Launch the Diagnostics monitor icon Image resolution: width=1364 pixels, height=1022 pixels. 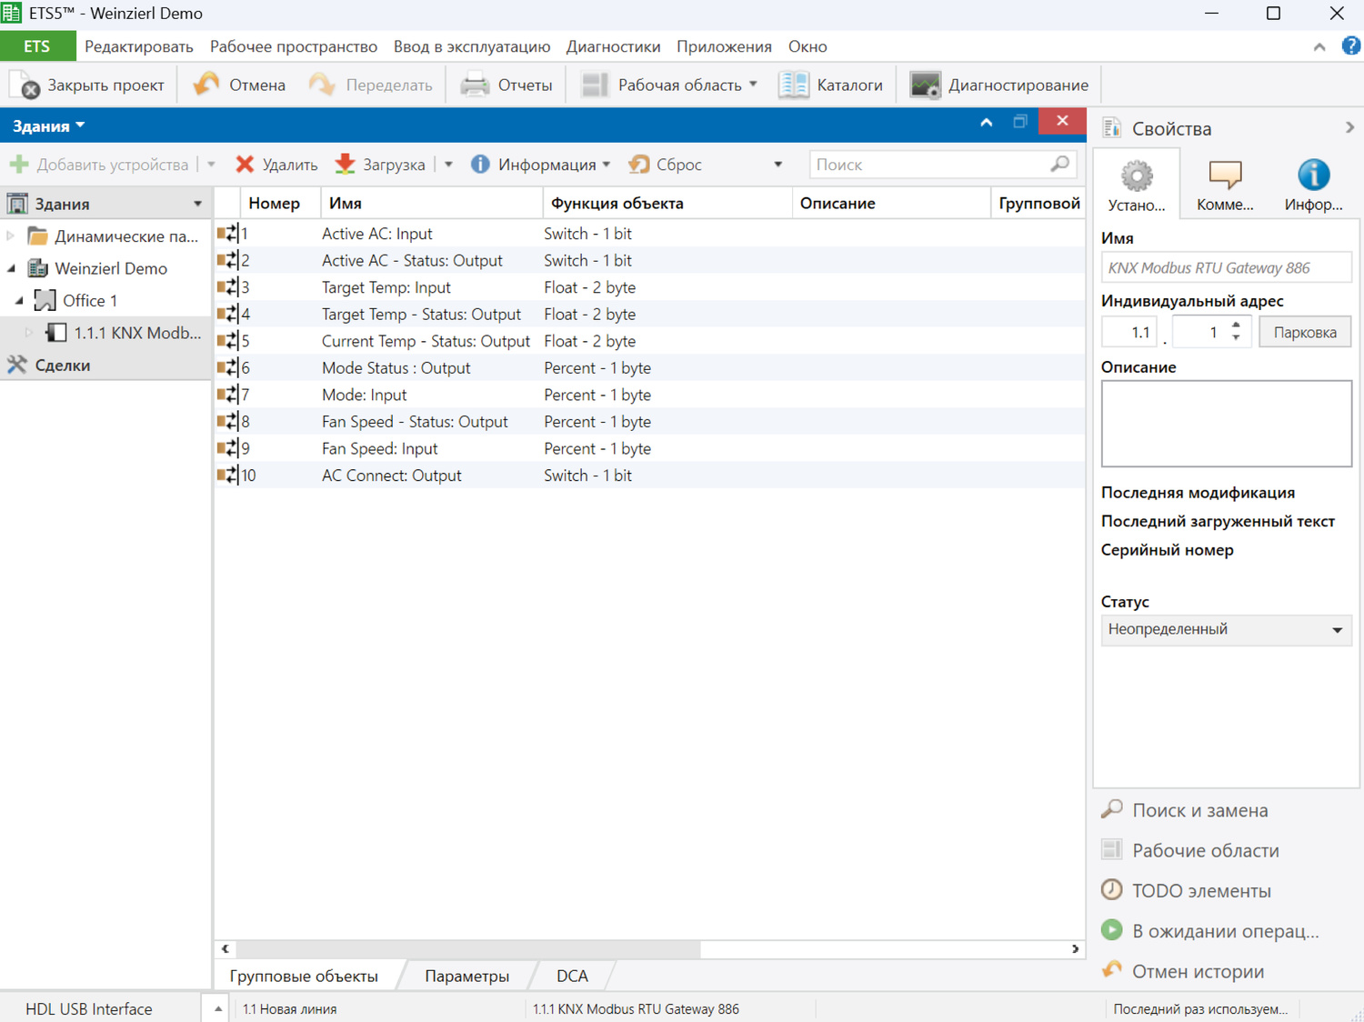(x=925, y=85)
